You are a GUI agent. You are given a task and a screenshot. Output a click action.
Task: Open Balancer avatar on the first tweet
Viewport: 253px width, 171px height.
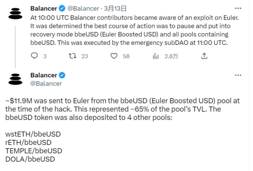point(15,13)
